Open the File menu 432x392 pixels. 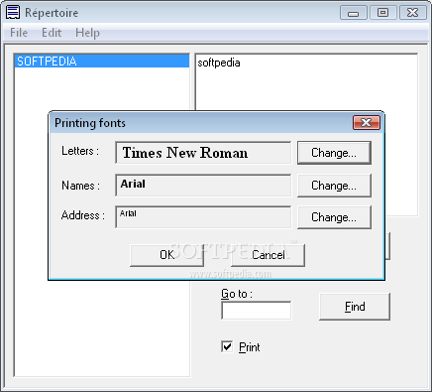click(19, 33)
